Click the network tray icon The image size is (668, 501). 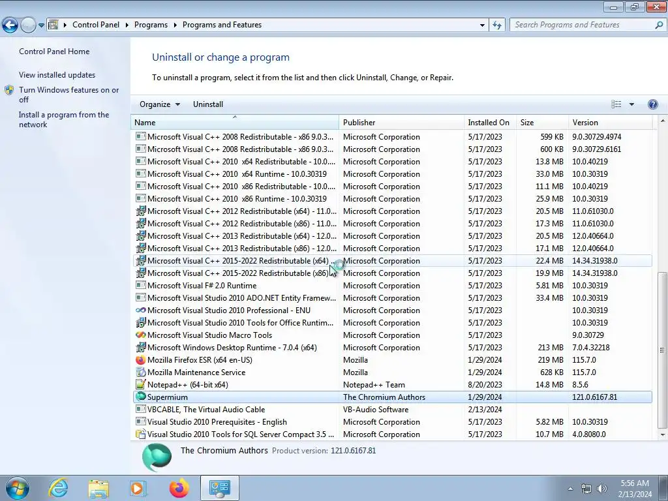(586, 489)
